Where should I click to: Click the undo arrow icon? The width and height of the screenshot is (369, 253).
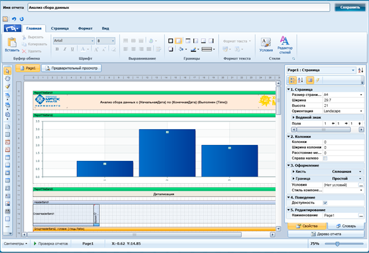(14, 19)
